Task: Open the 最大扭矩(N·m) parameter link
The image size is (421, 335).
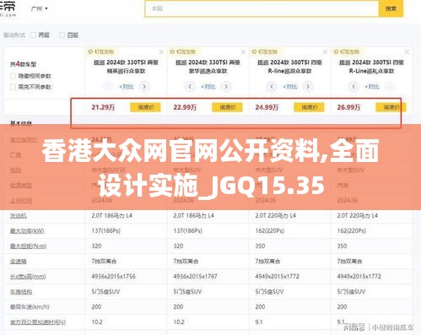Action: (x=28, y=246)
